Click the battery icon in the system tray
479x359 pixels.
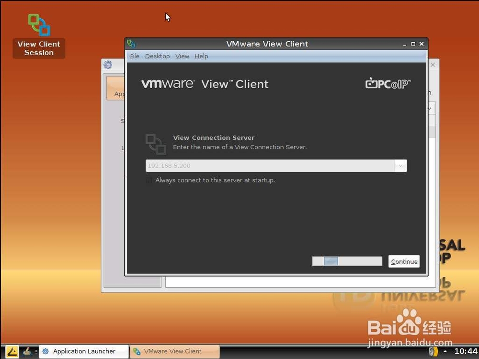click(433, 351)
